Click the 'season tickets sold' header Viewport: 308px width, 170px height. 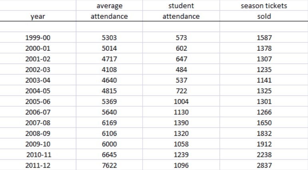(x=264, y=11)
